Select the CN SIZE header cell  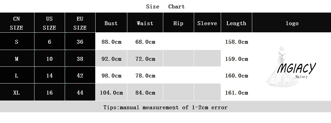(17, 22)
